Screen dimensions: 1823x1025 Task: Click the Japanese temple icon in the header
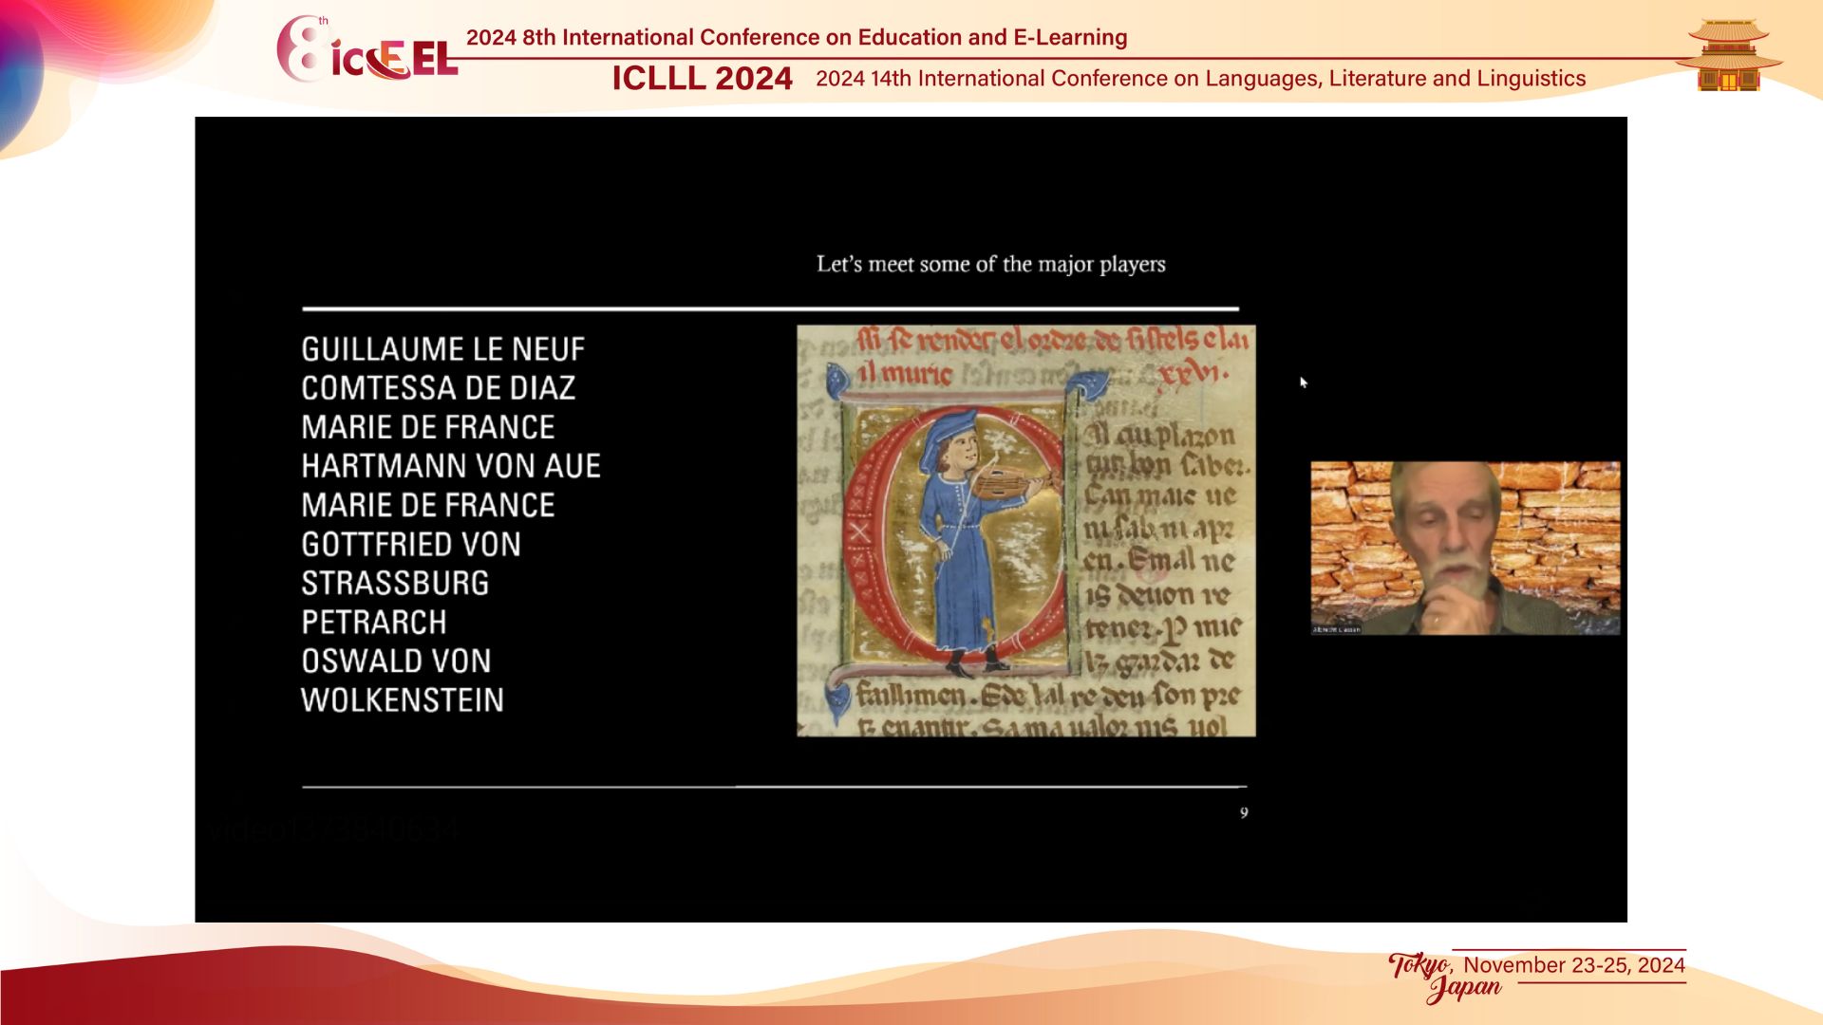(1728, 55)
